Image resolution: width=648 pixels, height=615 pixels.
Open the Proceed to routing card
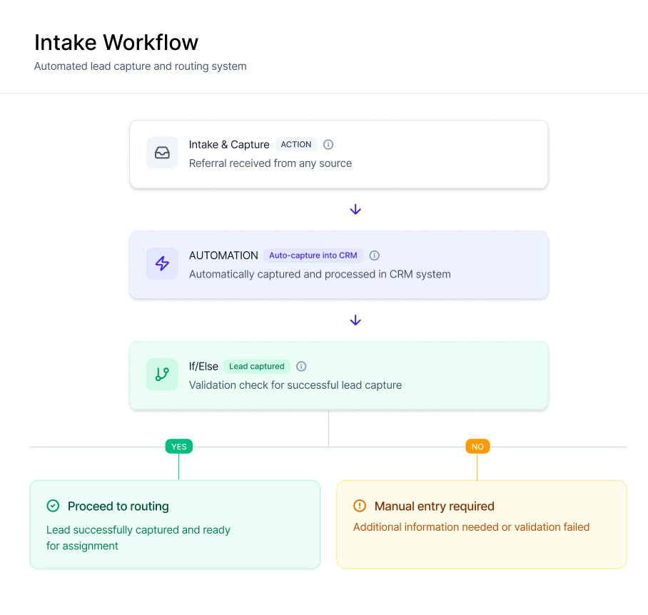tap(174, 524)
